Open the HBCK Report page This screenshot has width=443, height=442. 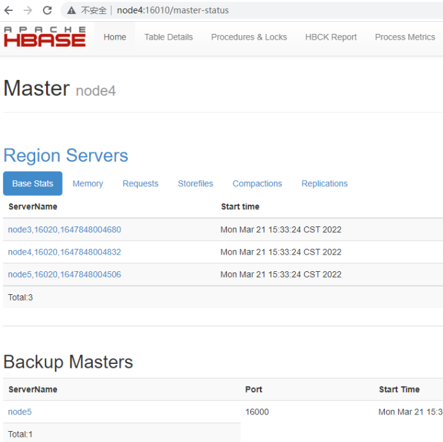click(331, 37)
